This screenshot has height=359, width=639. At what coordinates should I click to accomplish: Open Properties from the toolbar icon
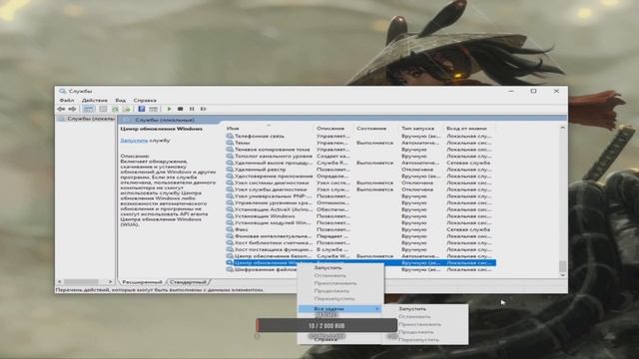tap(103, 109)
